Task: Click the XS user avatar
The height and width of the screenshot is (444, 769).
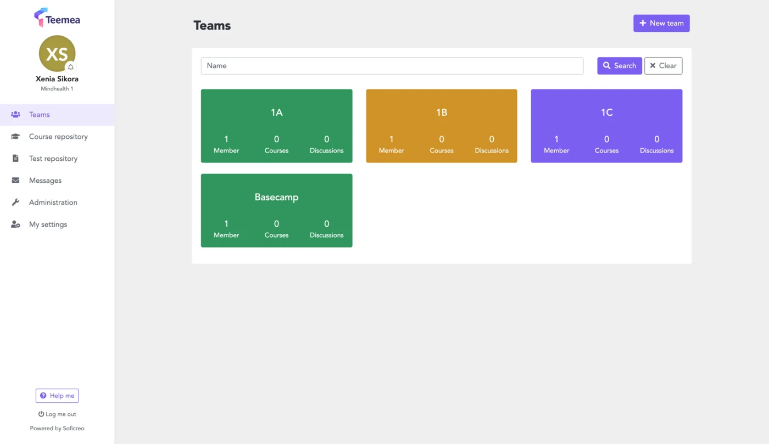Action: tap(57, 54)
